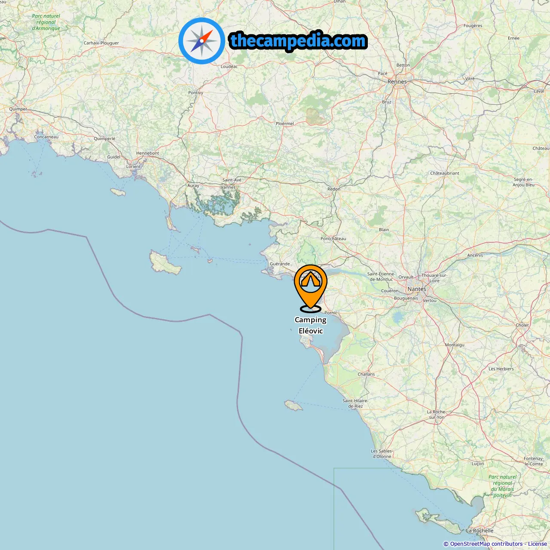Select the Vannes town label
Screen dimensions: 550x550
pyautogui.click(x=228, y=187)
